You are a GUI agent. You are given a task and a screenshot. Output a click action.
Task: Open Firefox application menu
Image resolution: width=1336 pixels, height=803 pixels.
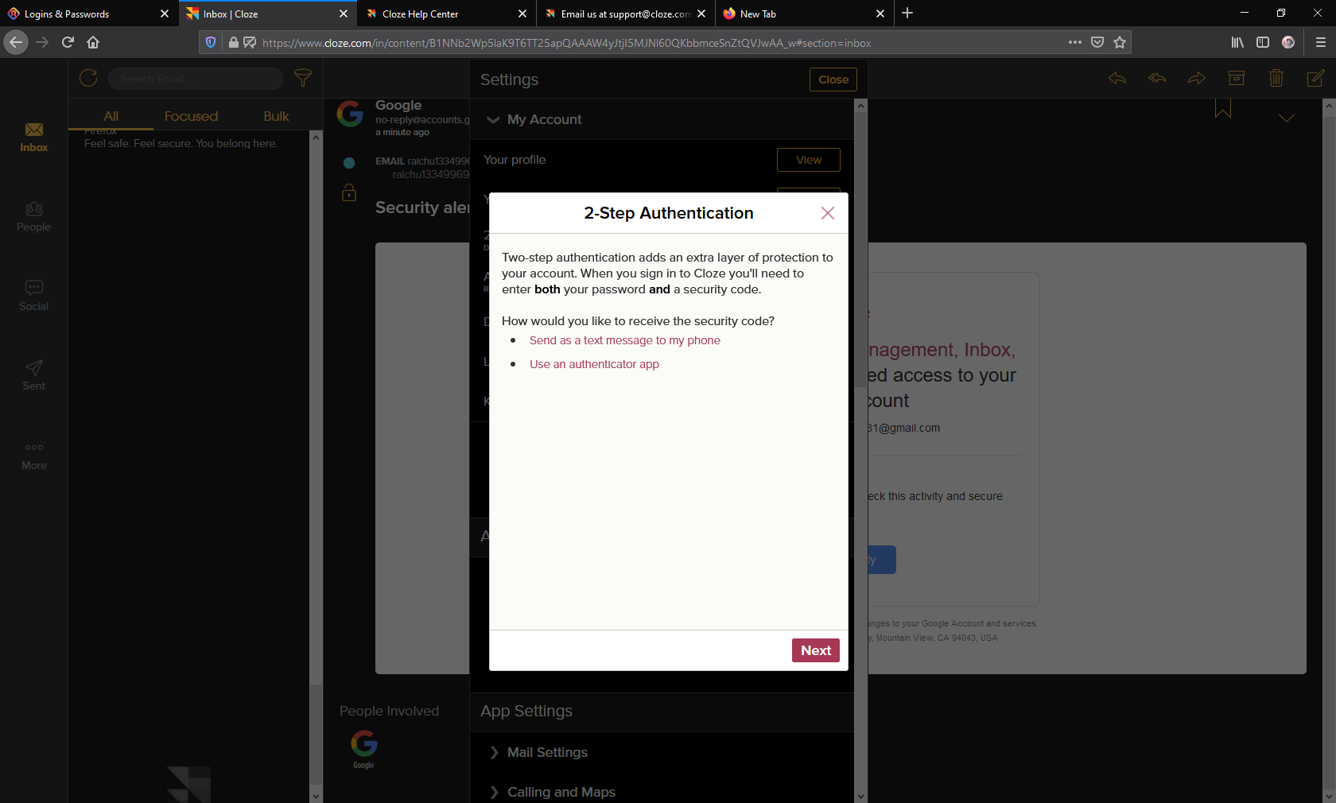[1320, 42]
